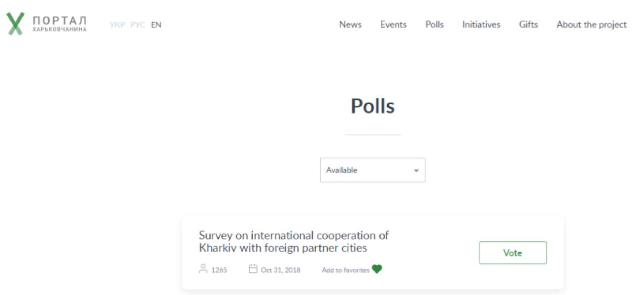Select the EN language option
The image size is (632, 295).
pos(156,25)
